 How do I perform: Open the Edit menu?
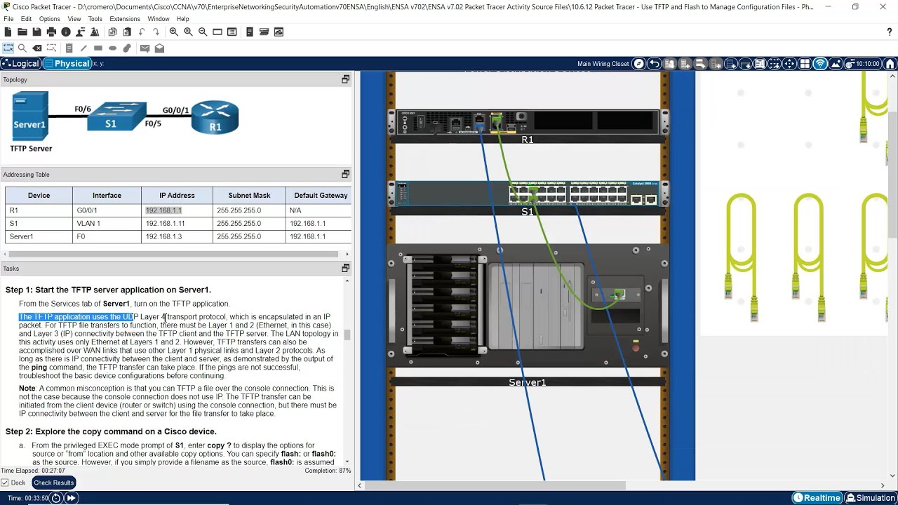(x=26, y=19)
